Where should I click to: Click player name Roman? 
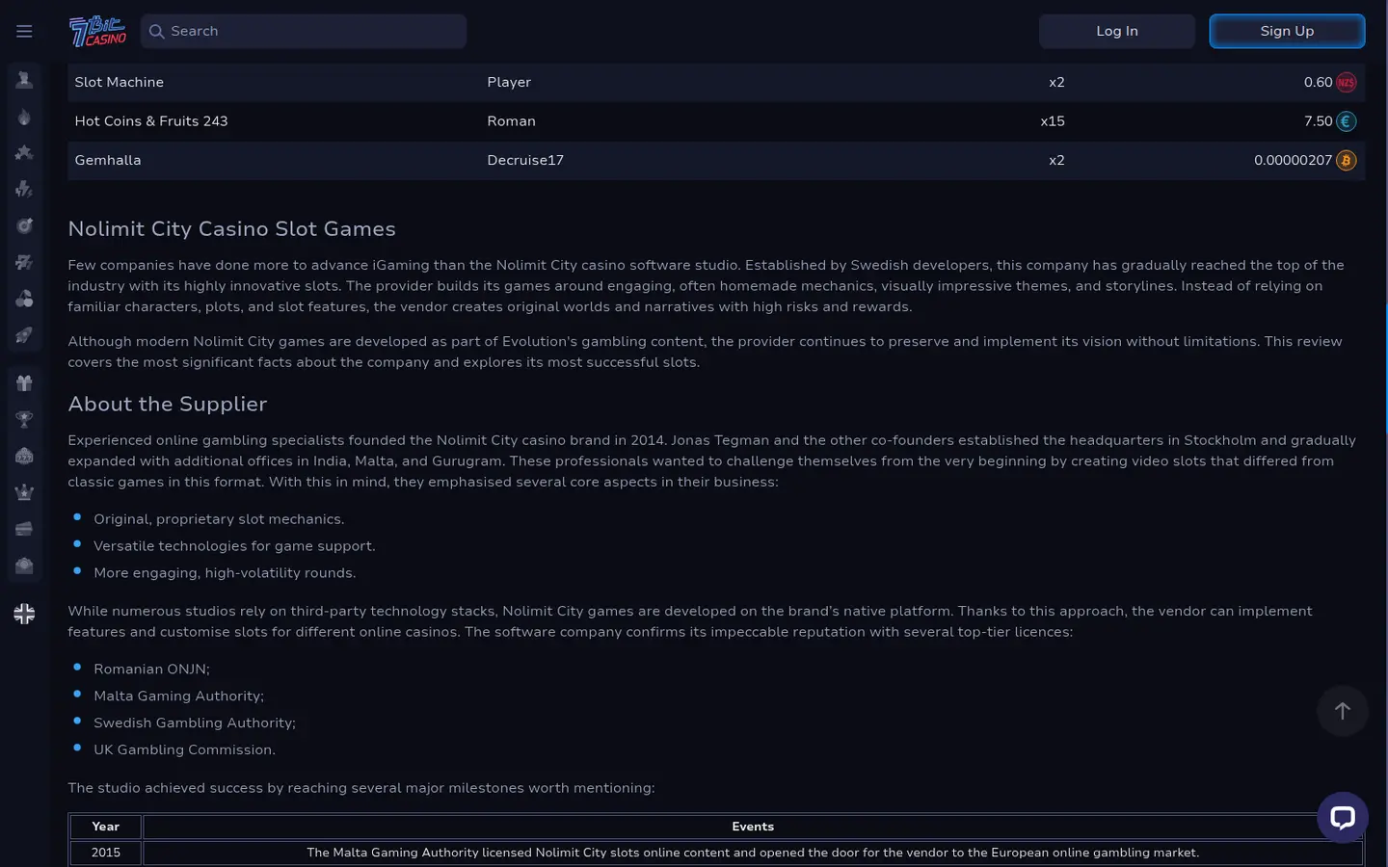(x=511, y=121)
